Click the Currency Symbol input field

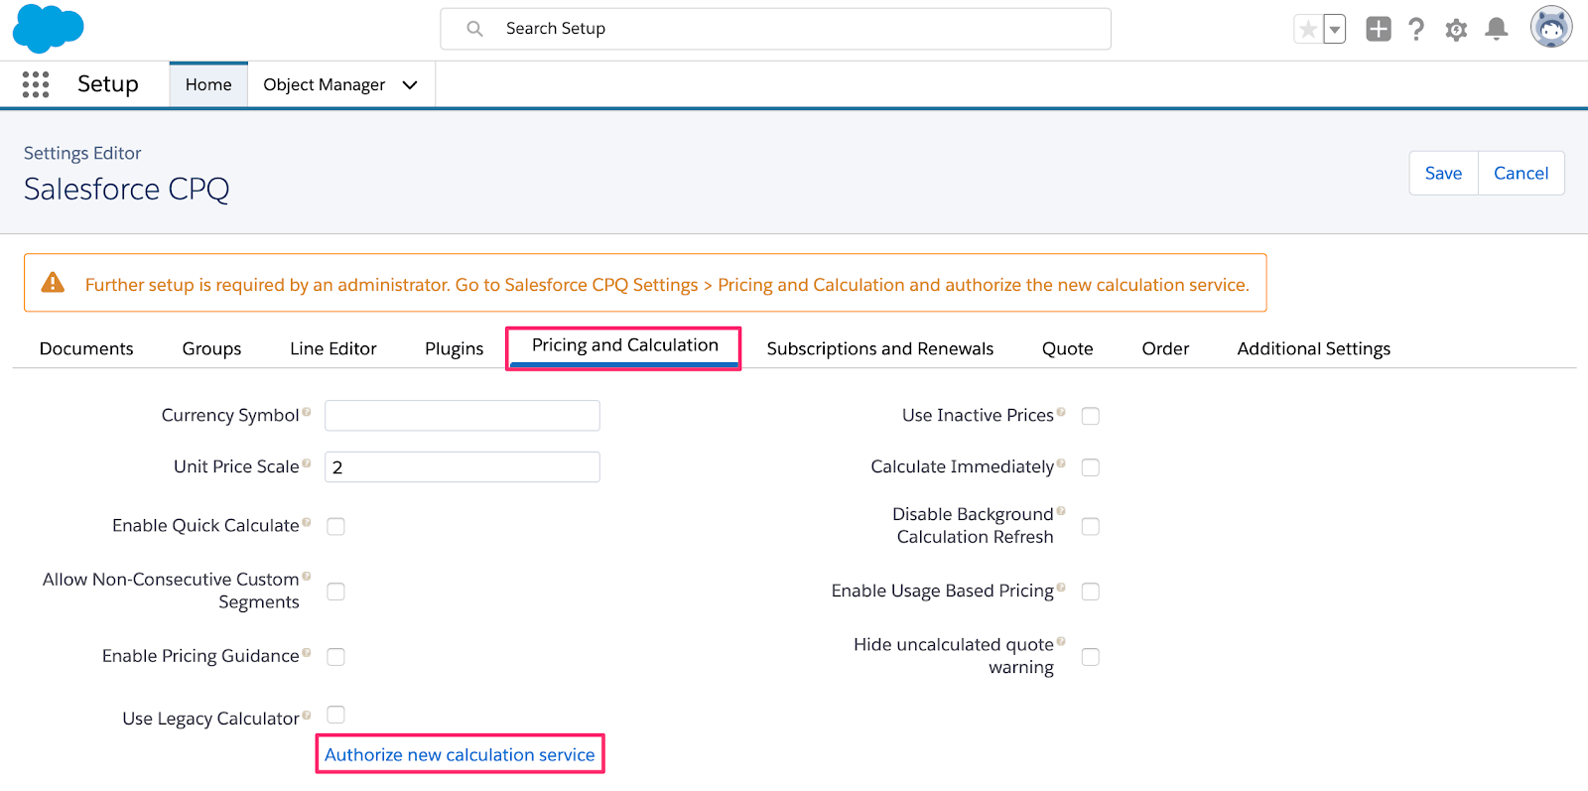[463, 416]
